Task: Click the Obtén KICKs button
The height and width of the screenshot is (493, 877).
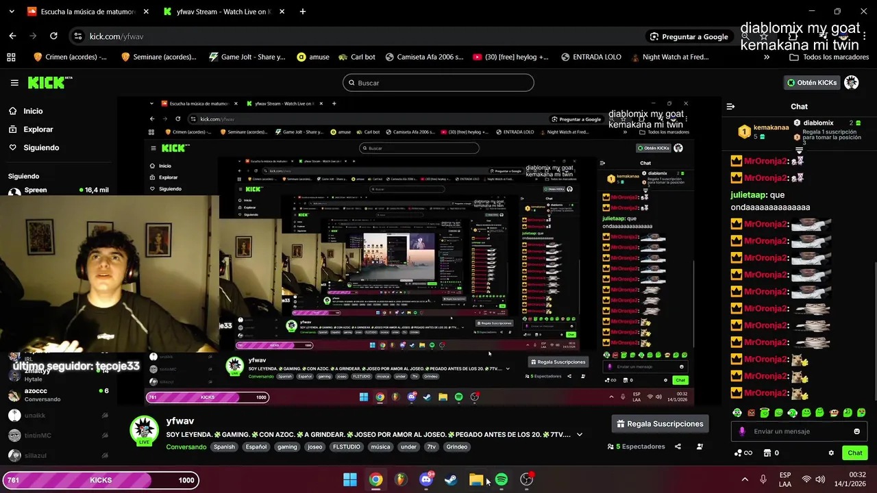Action: pos(812,83)
